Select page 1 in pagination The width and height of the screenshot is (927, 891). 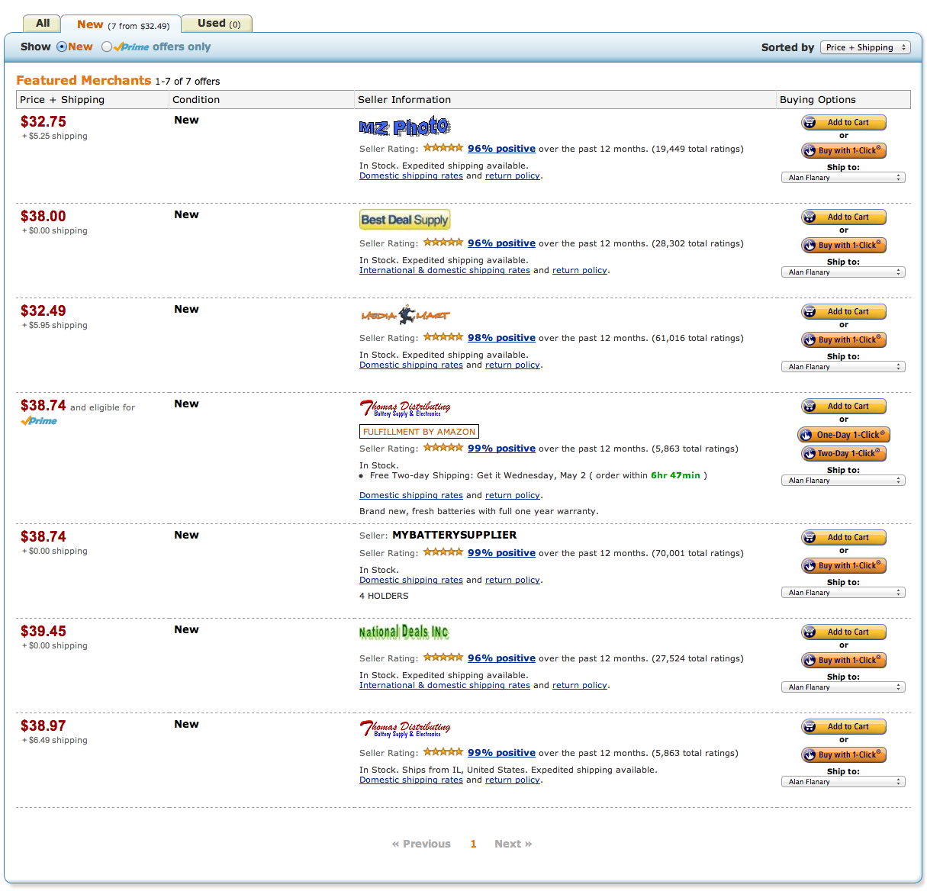(x=473, y=844)
